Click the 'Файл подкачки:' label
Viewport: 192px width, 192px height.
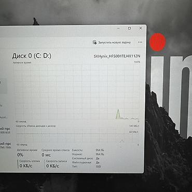tap(81, 162)
